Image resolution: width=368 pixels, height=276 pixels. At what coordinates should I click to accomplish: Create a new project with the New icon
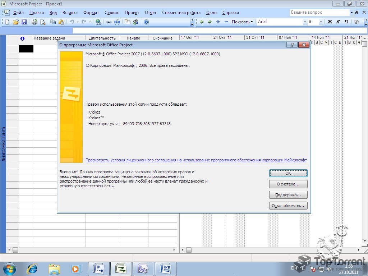8,22
